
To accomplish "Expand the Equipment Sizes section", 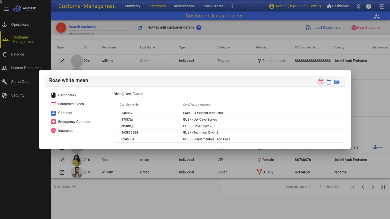I will (x=71, y=104).
